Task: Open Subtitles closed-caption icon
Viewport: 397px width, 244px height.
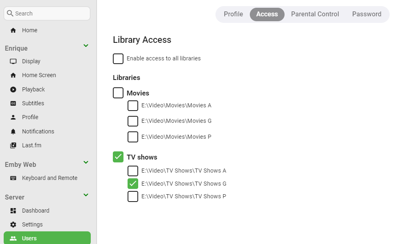Action: 13,103
